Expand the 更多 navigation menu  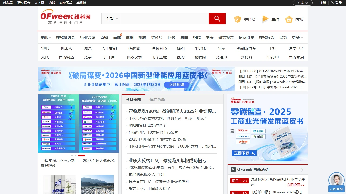[298, 37]
